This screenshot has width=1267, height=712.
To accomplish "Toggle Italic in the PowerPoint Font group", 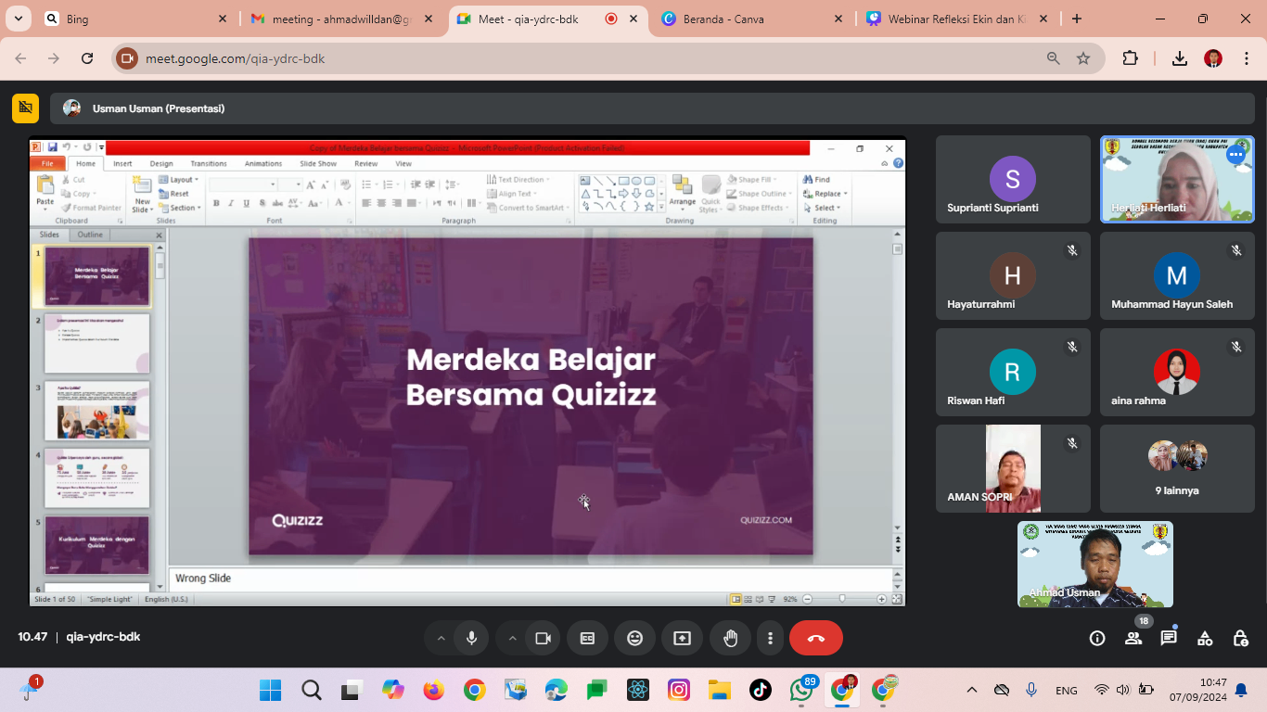I will pyautogui.click(x=231, y=203).
